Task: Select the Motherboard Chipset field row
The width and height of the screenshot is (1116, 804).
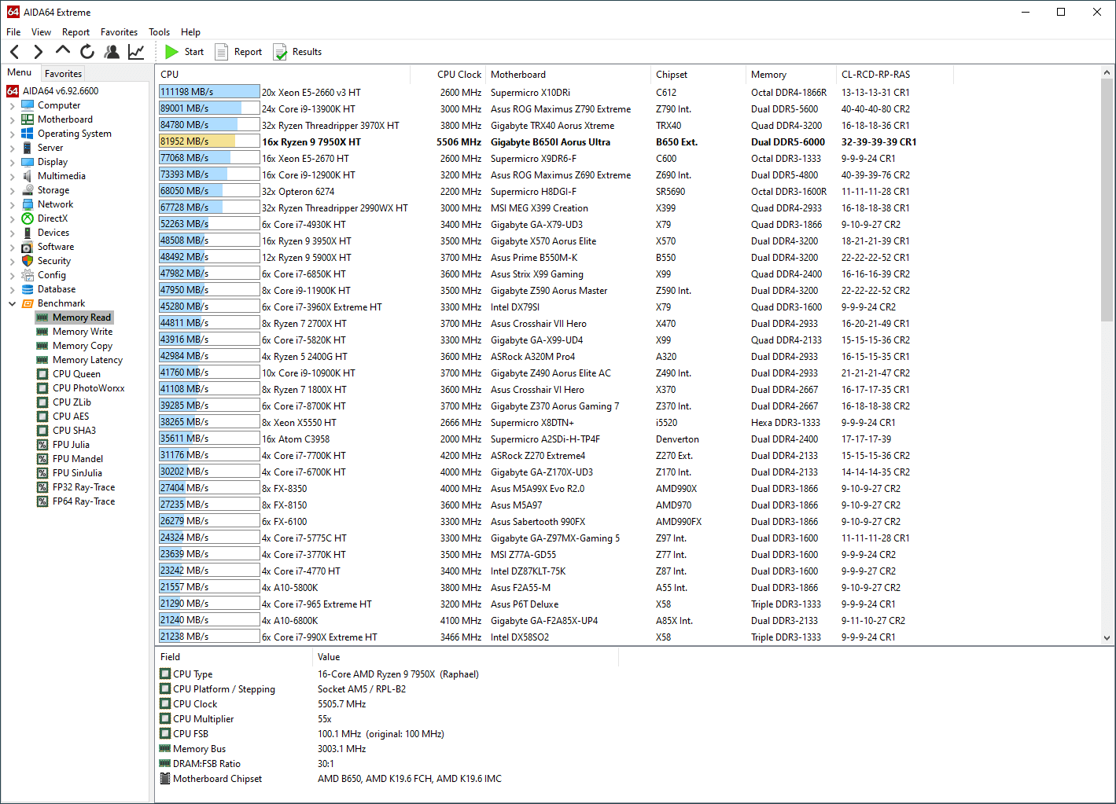Action: click(x=385, y=779)
